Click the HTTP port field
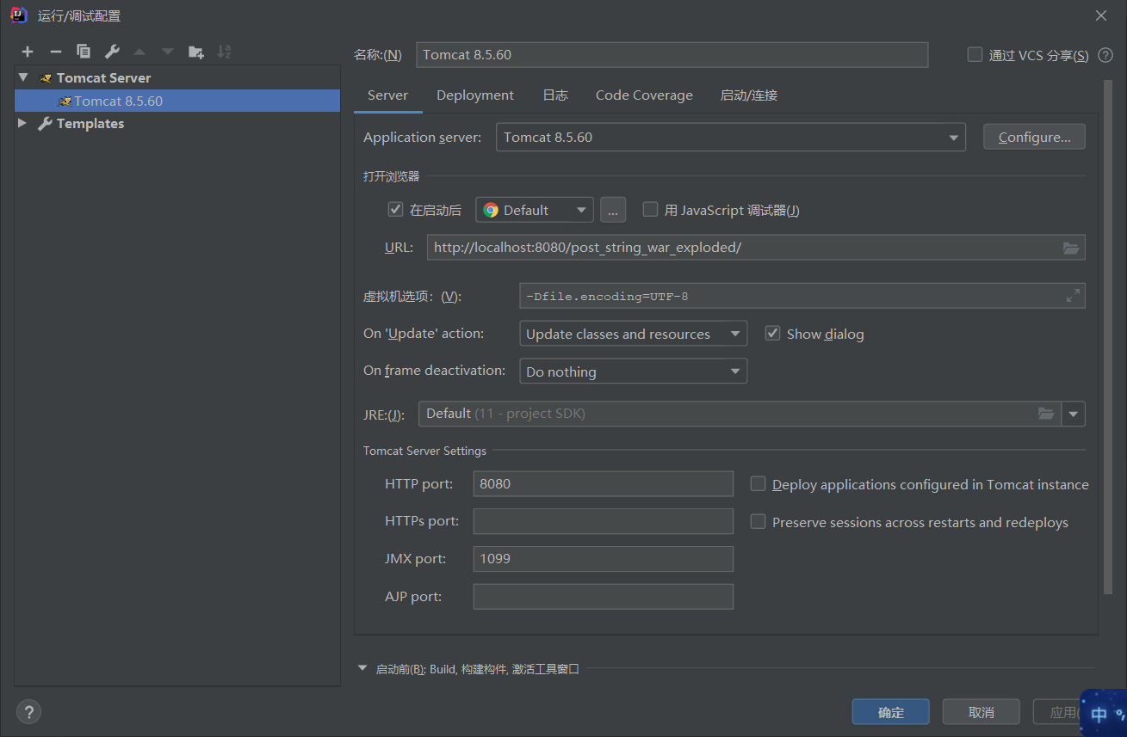 (x=603, y=483)
